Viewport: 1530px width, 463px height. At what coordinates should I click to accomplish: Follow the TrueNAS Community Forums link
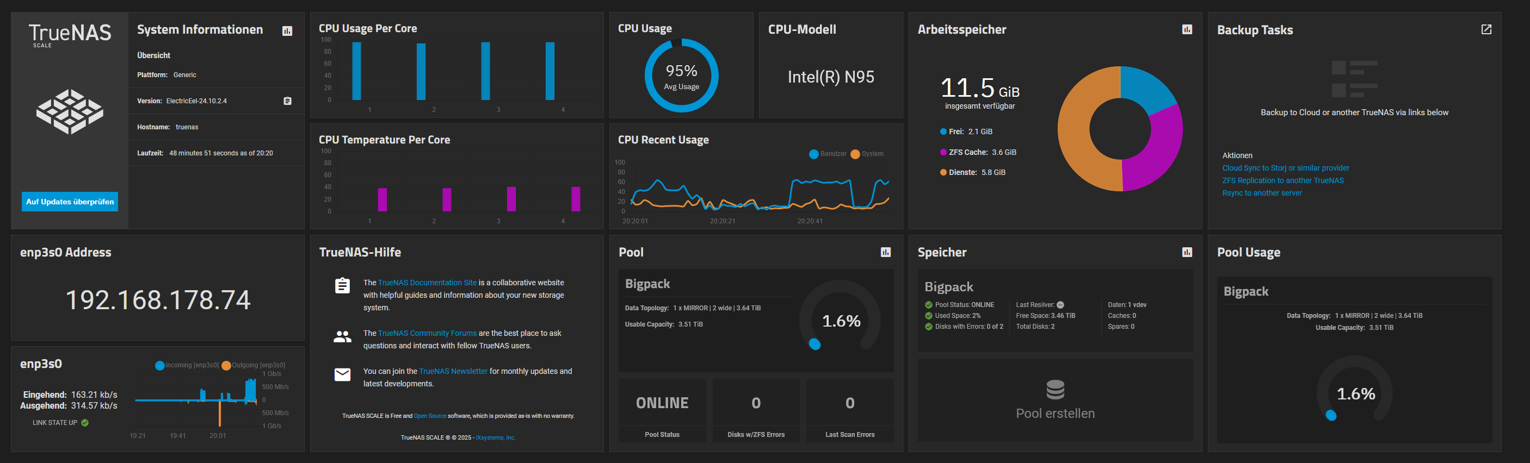[x=427, y=333]
